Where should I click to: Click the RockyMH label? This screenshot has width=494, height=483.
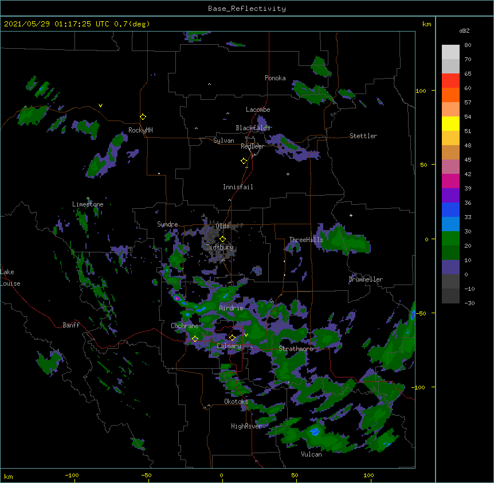140,130
